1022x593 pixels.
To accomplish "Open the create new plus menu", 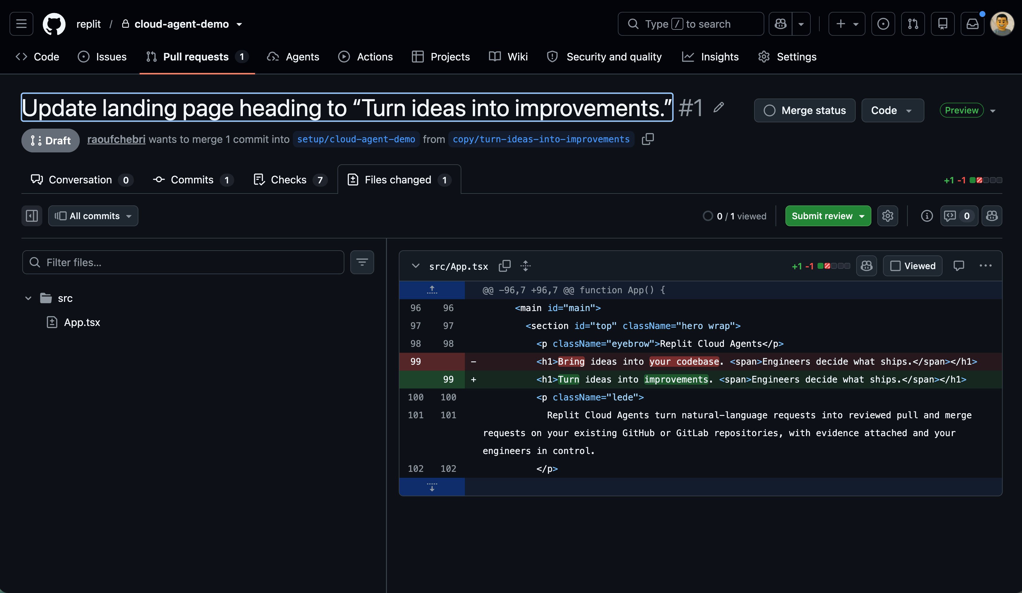I will [847, 24].
